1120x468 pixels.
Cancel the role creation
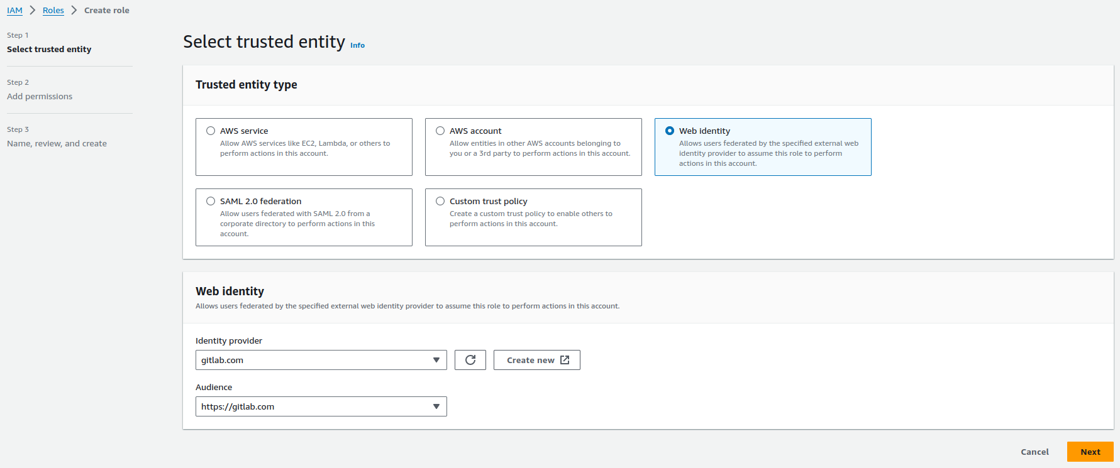[1034, 452]
